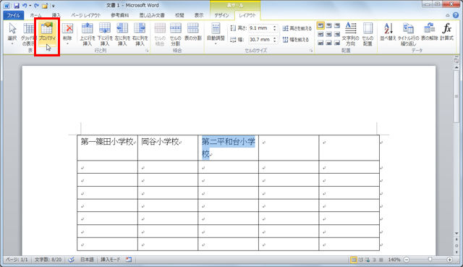Toggle gridline display (グリッド線の表示)
Screen dimensions: 463x267
[x=28, y=34]
